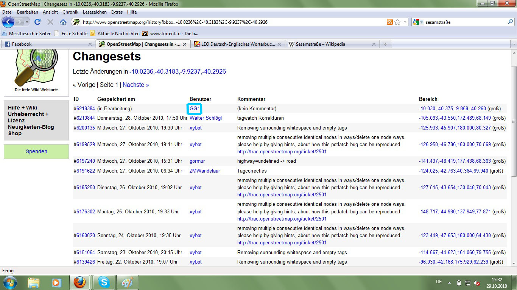Open changeset #6210844 link
This screenshot has height=290, width=517.
point(84,118)
